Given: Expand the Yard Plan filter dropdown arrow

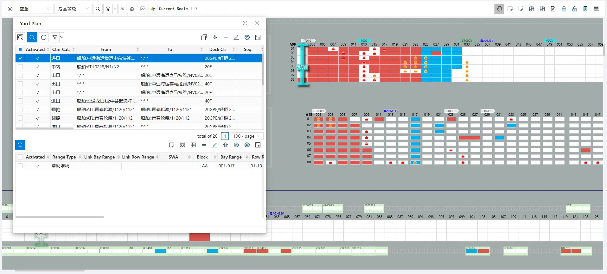Looking at the screenshot, I should (62, 37).
